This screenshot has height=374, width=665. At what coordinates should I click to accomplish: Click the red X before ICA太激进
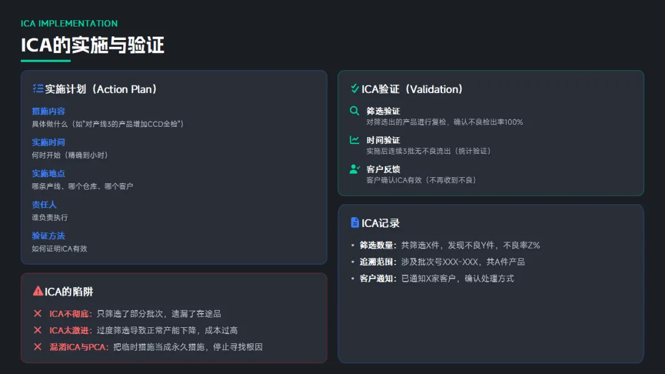click(x=38, y=330)
